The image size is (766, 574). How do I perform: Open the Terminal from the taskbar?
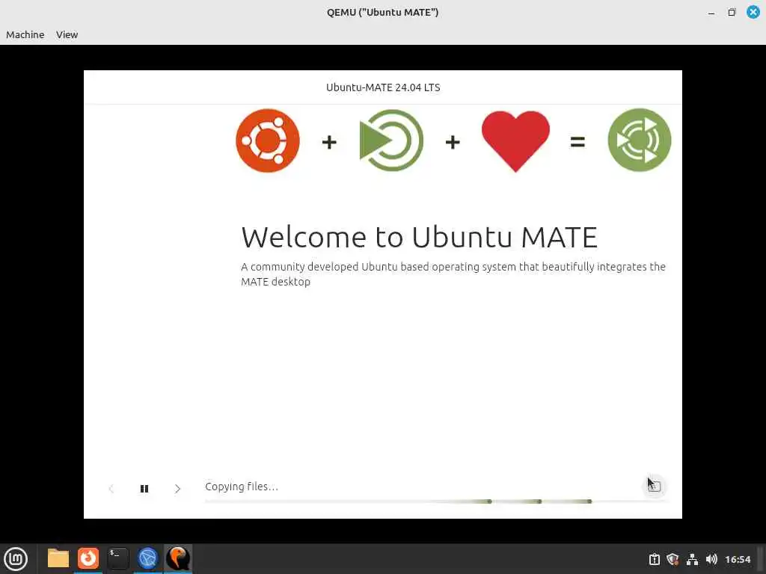click(118, 559)
